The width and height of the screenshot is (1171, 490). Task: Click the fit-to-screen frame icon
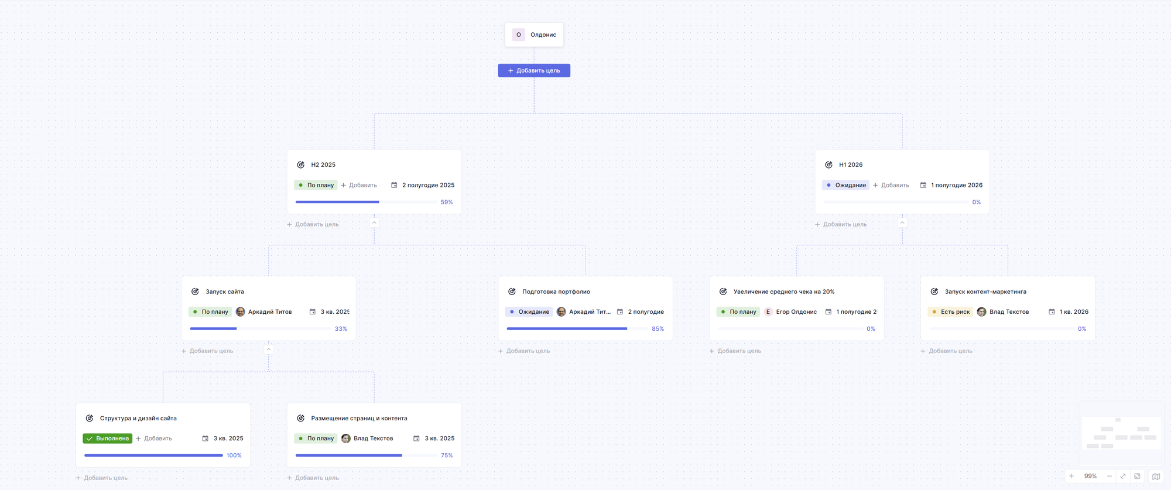(1137, 476)
